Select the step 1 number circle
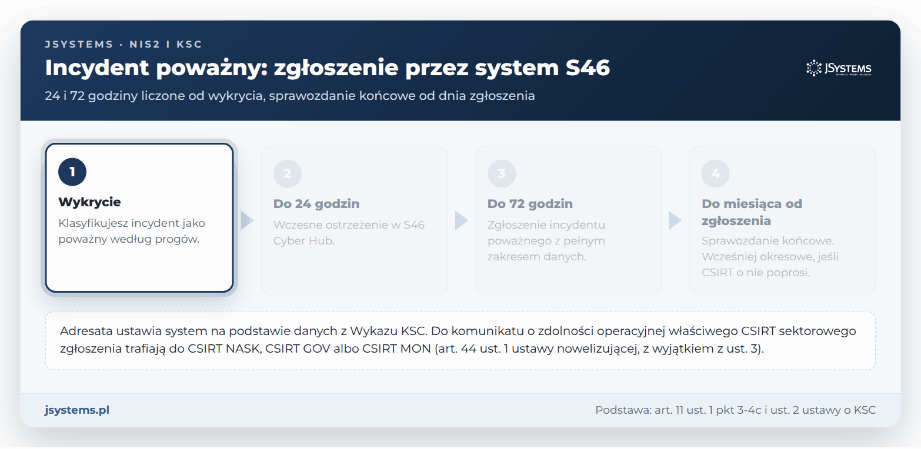 tap(72, 172)
